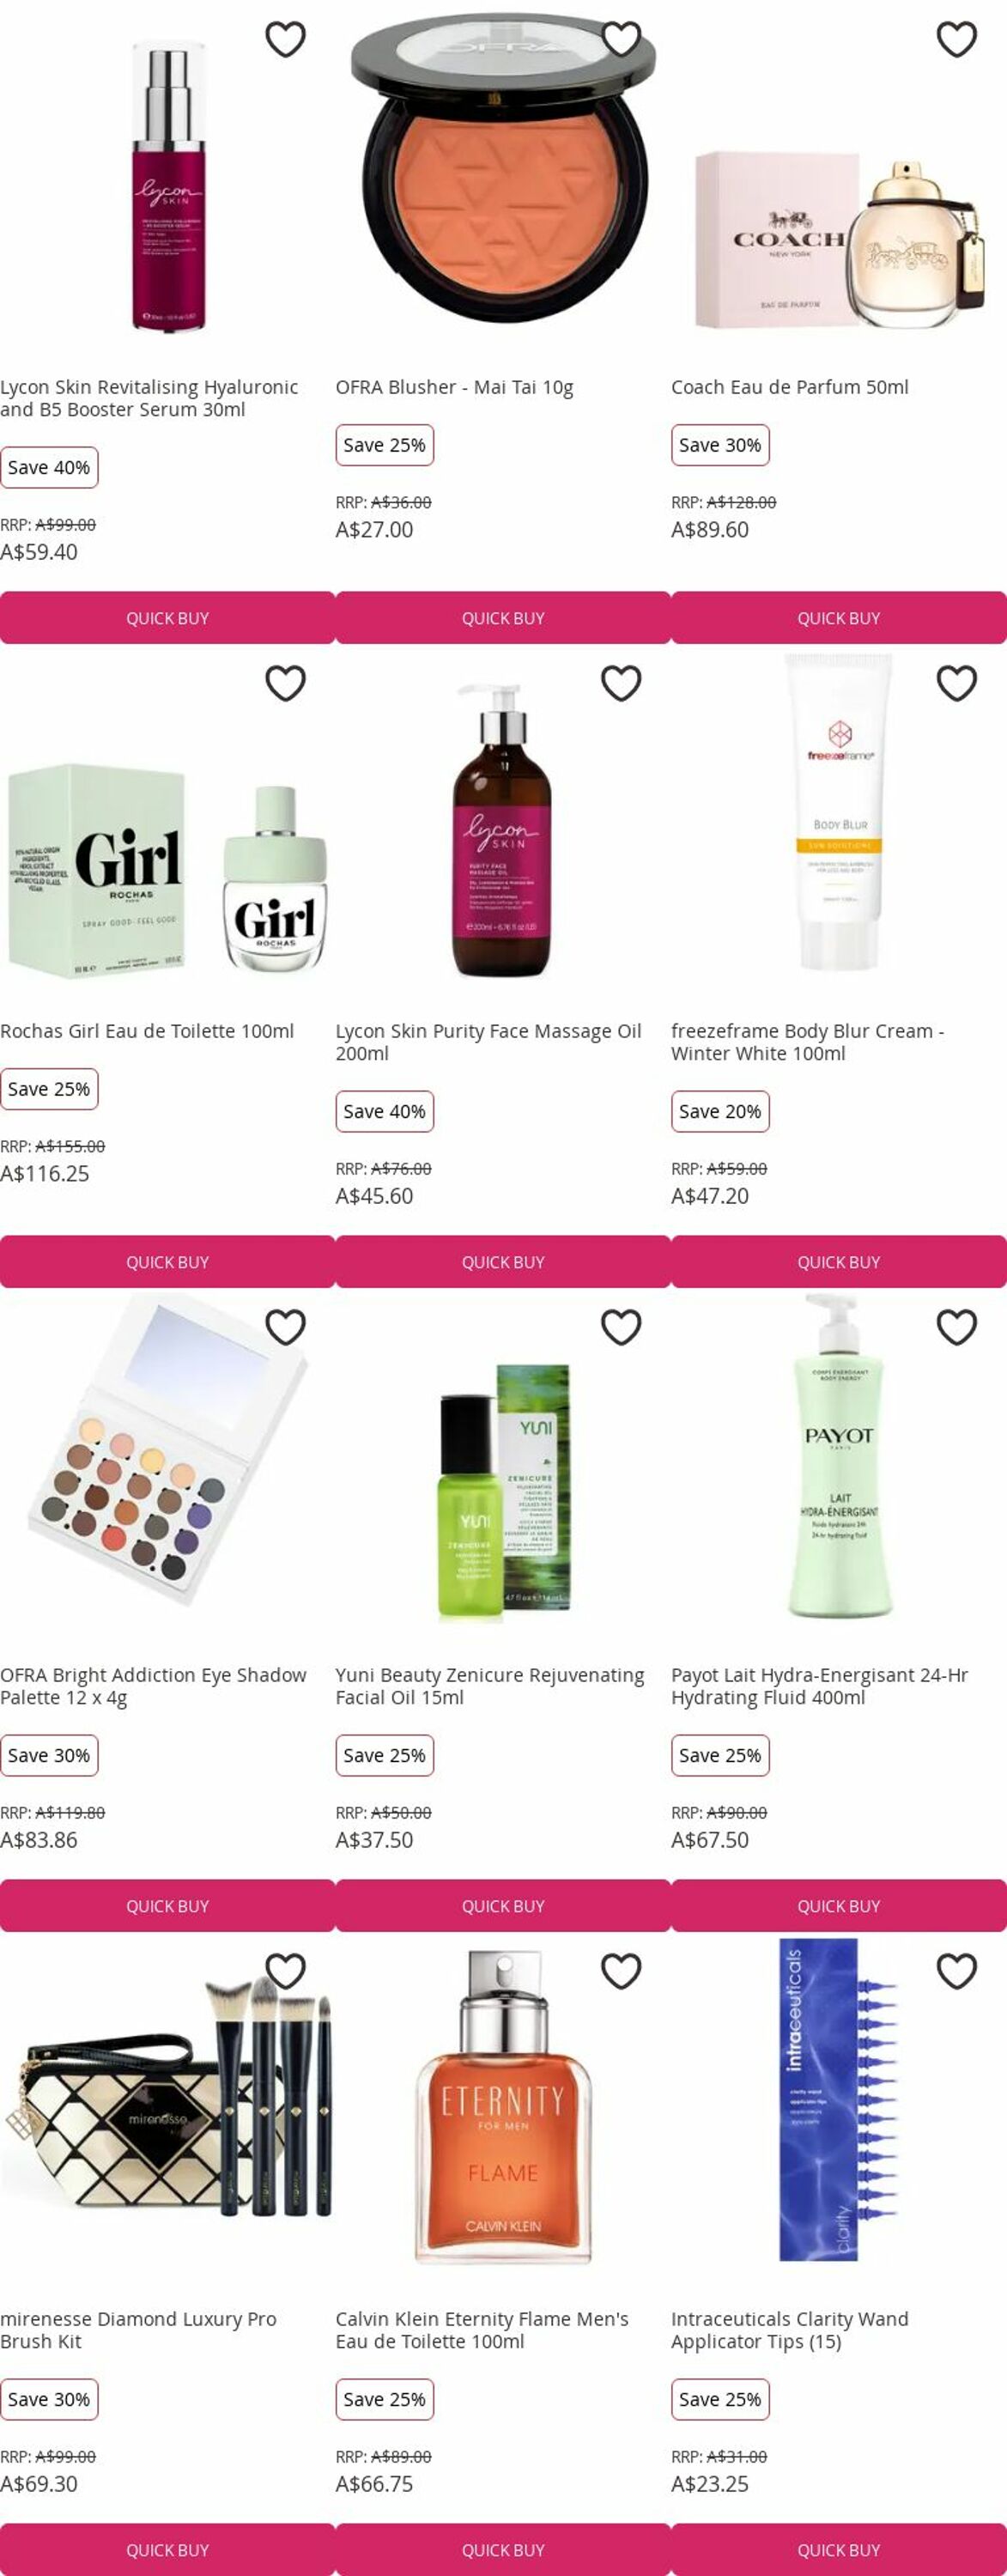Wishlist the Coach Eau de Parfum

[957, 40]
